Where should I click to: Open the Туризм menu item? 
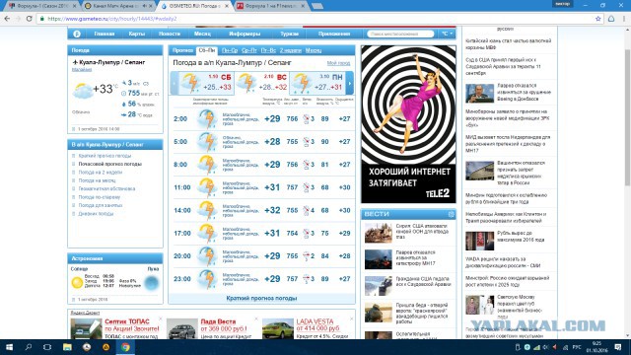click(289, 34)
